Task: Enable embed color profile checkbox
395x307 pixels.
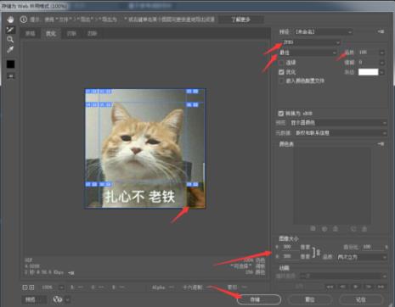Action: pyautogui.click(x=281, y=81)
